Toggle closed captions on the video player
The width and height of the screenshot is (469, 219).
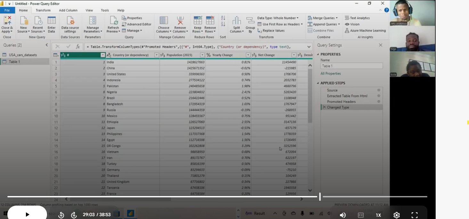[361, 215]
